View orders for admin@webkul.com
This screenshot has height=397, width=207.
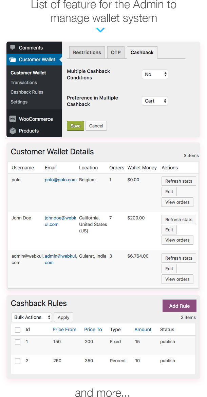coord(177,279)
